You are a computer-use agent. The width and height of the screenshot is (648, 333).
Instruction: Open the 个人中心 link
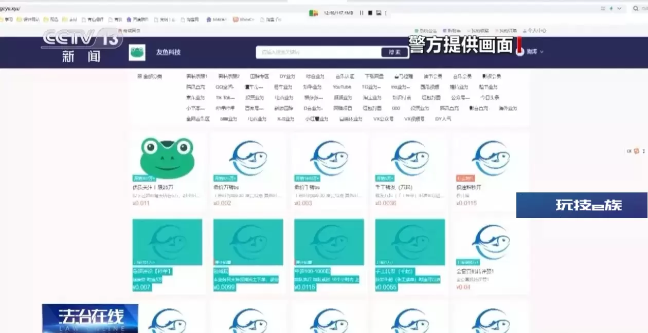click(535, 31)
